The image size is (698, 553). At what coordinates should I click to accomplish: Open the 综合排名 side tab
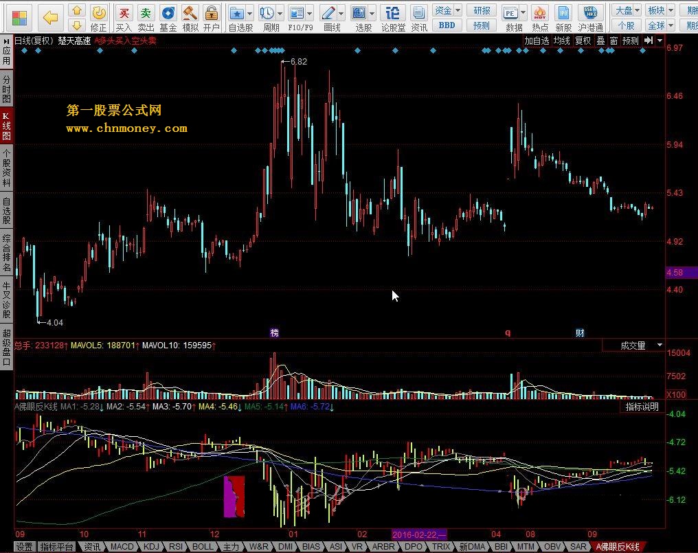[6, 253]
